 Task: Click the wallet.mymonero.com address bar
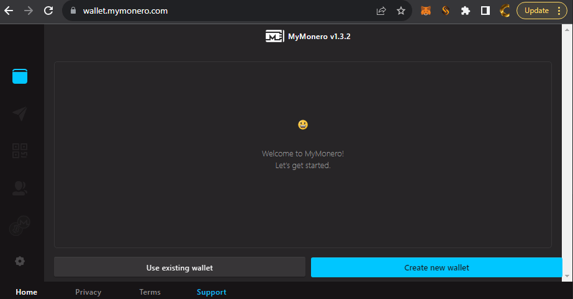tap(219, 11)
